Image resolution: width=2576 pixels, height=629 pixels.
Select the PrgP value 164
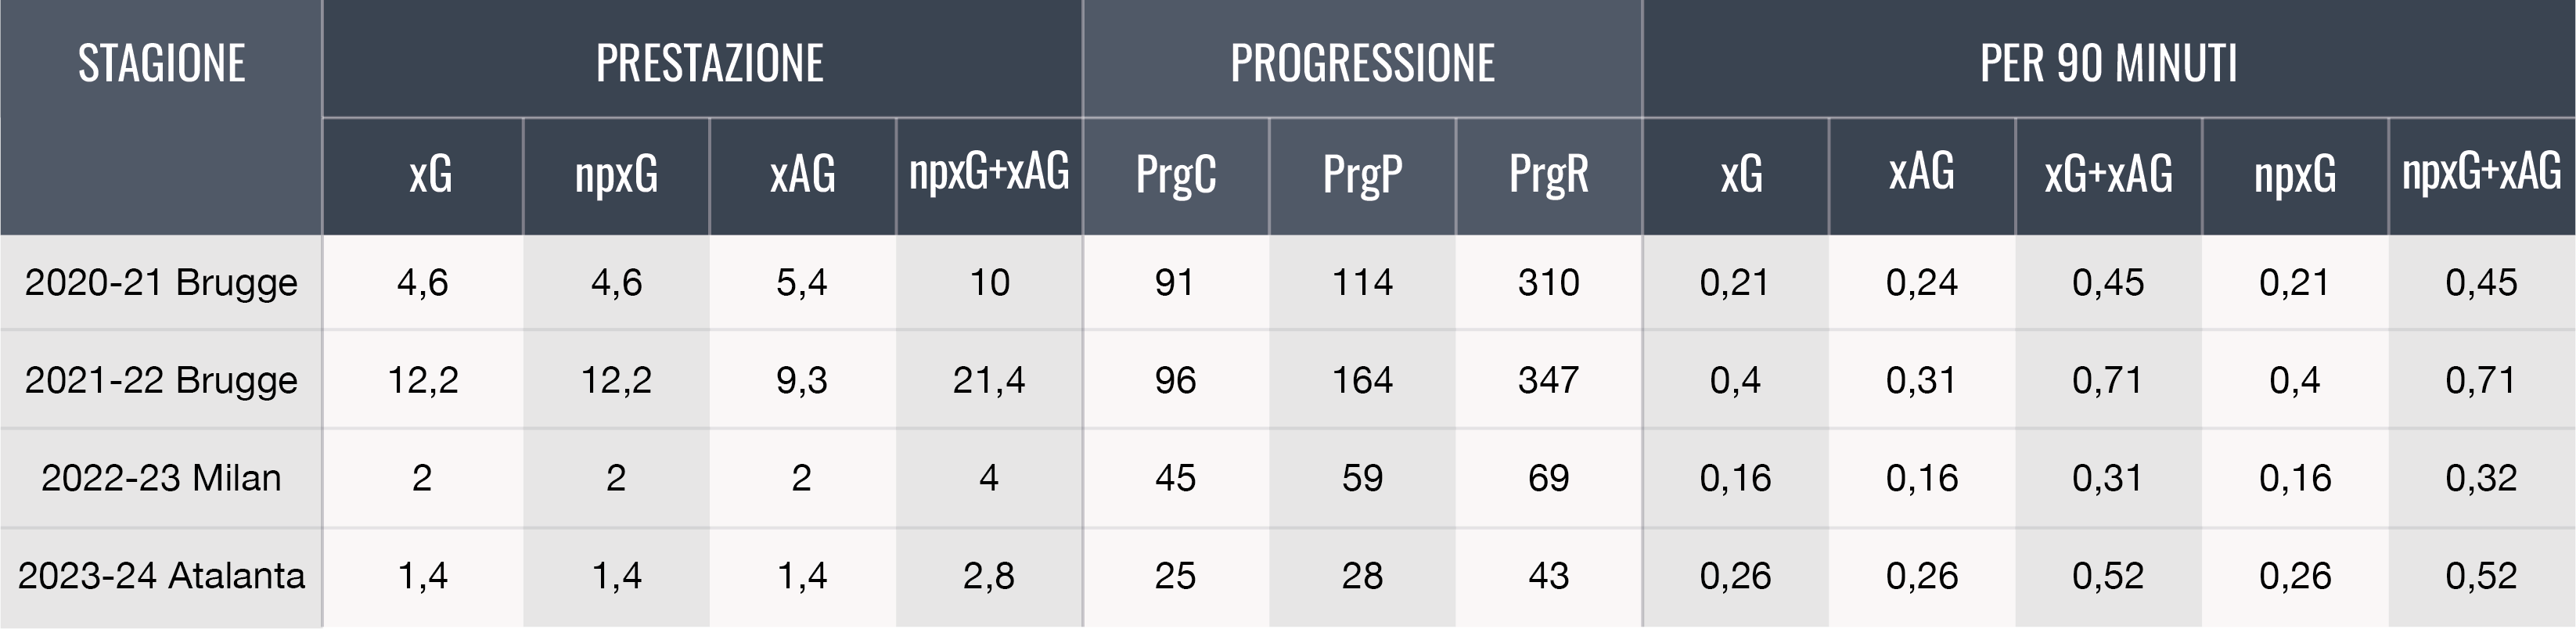tap(1362, 381)
